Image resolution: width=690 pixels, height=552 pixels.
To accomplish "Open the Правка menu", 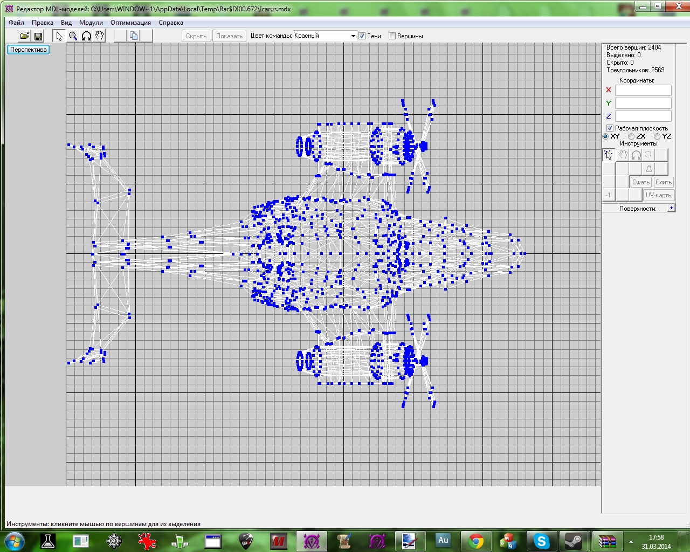I will pos(42,23).
